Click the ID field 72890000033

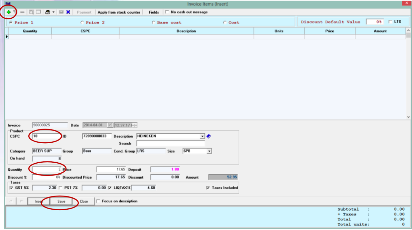click(97, 136)
